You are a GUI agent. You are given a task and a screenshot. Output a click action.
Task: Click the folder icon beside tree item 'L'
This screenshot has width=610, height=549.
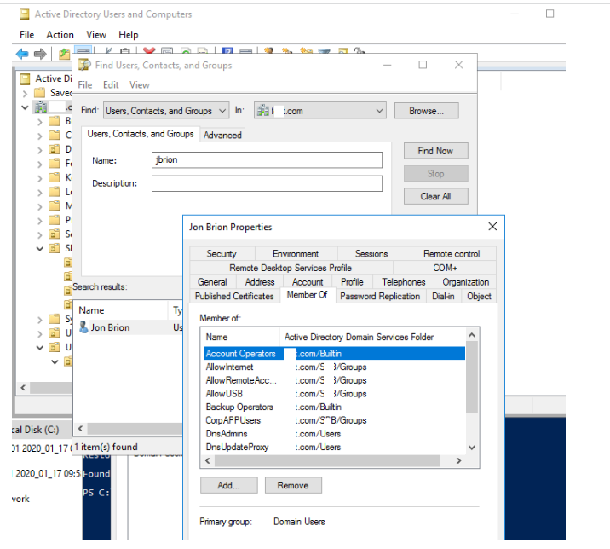pyautogui.click(x=55, y=192)
